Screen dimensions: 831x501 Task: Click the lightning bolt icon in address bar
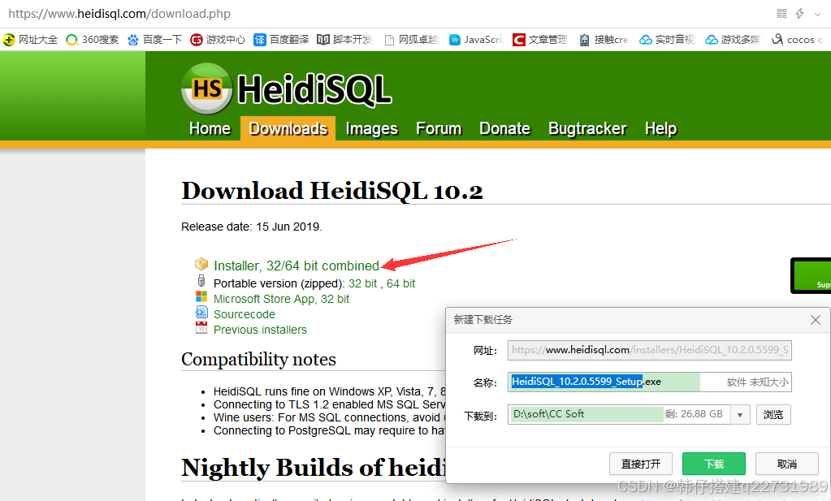click(800, 14)
